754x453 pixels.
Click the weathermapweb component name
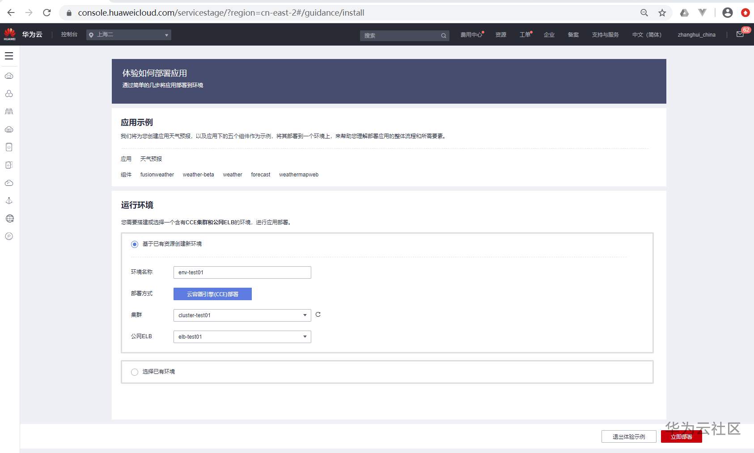pos(299,175)
